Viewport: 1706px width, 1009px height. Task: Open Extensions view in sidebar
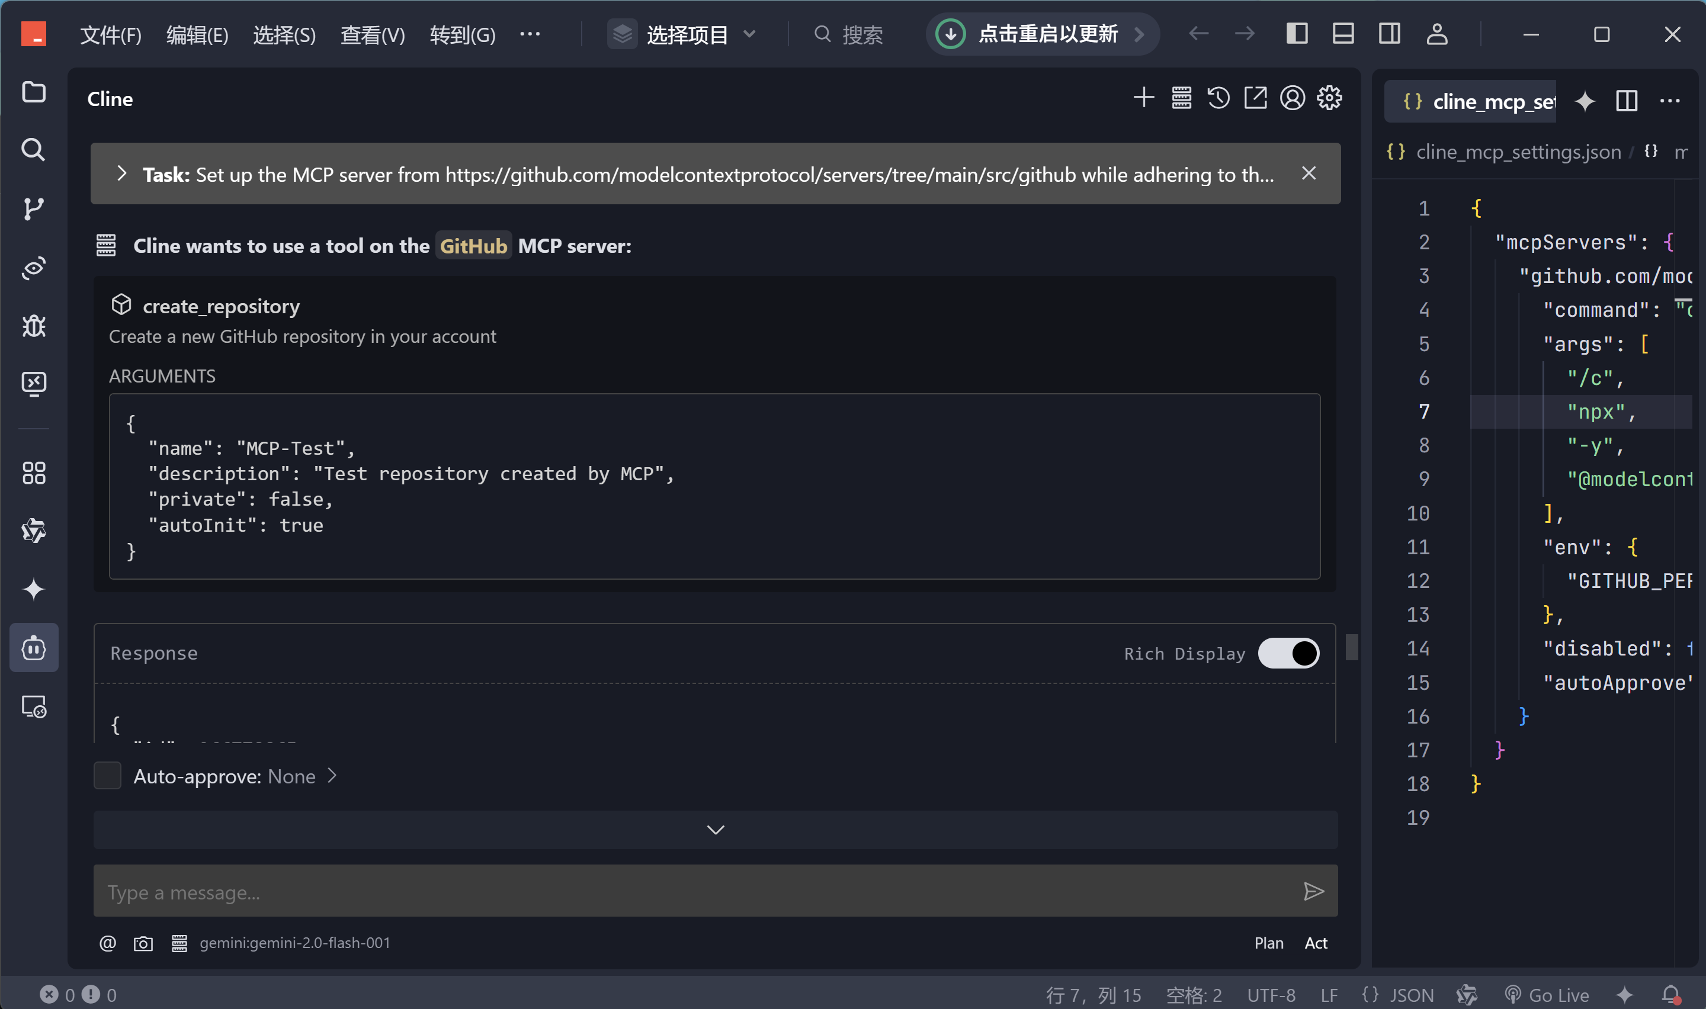click(33, 473)
